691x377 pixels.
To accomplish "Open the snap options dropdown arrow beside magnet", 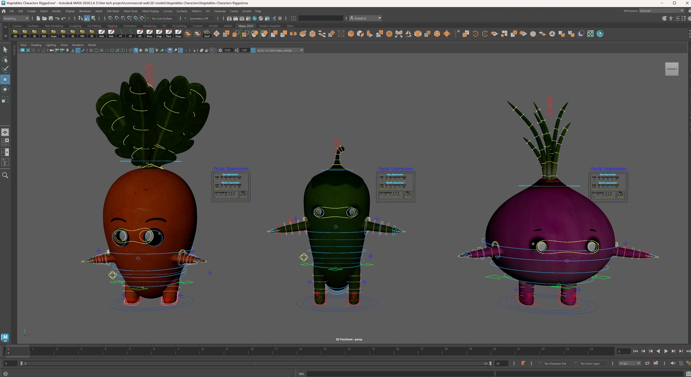I will tap(148, 18).
